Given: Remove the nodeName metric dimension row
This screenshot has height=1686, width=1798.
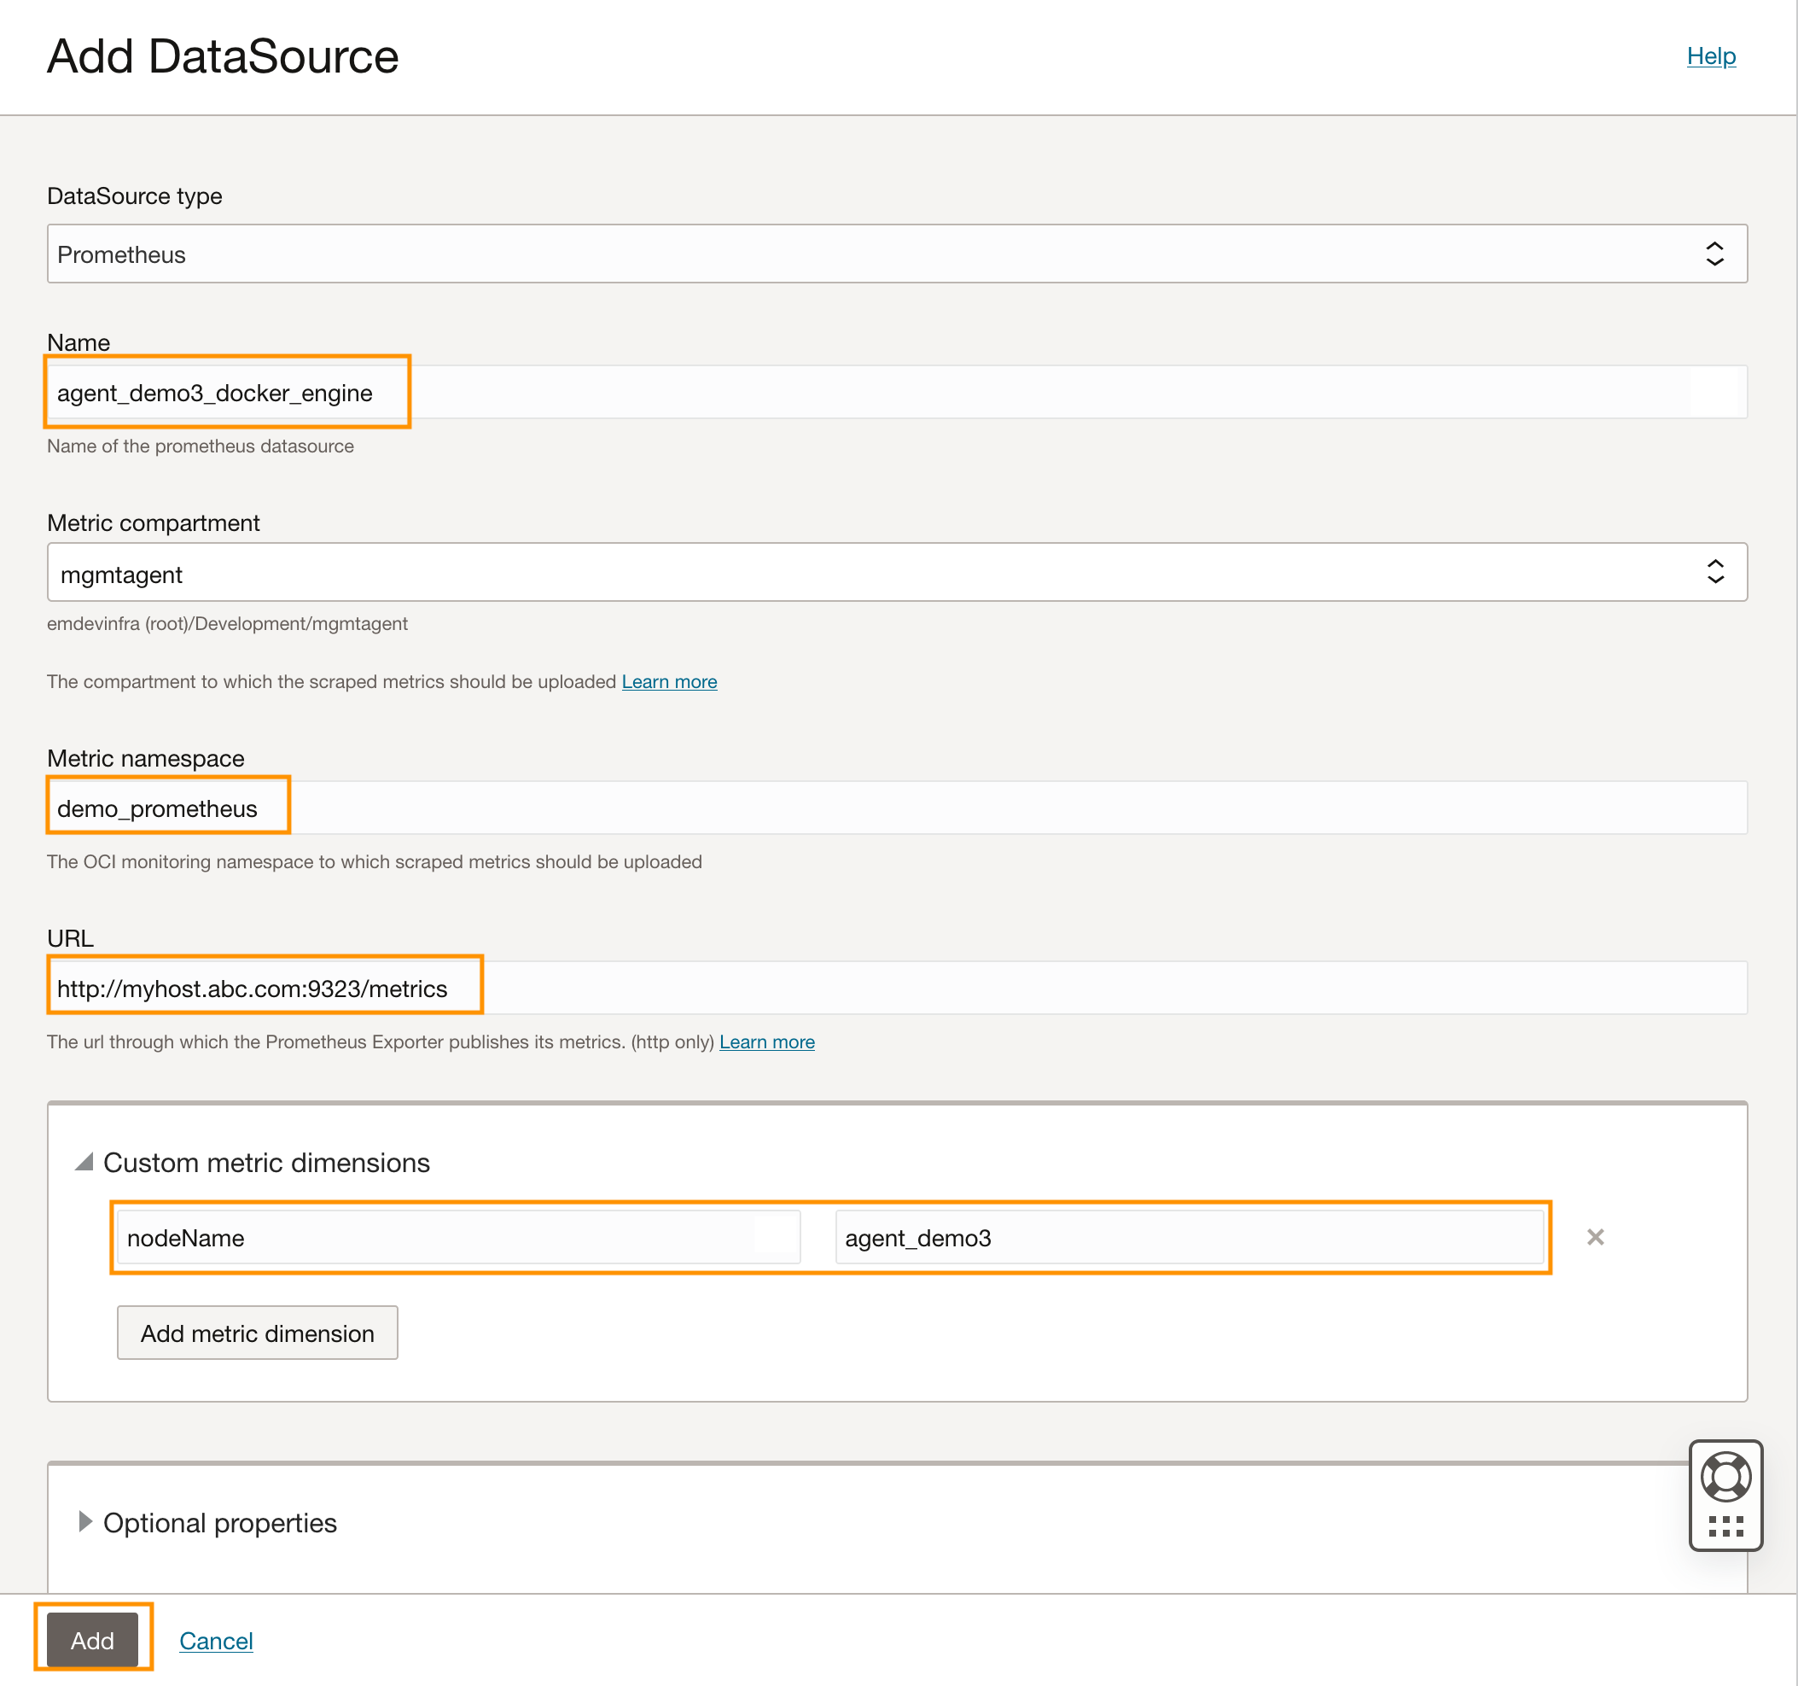Looking at the screenshot, I should tap(1595, 1236).
